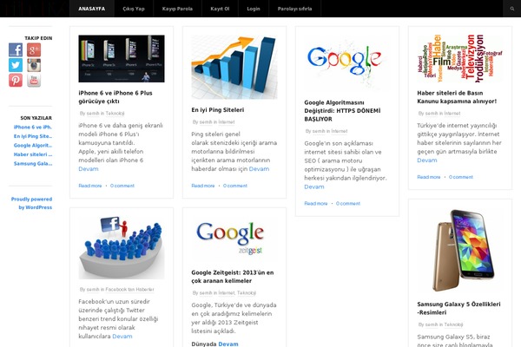The width and height of the screenshot is (521, 347).
Task: Open sidebar recent post 'En iyi Ping Site..'
Action: (x=33, y=136)
